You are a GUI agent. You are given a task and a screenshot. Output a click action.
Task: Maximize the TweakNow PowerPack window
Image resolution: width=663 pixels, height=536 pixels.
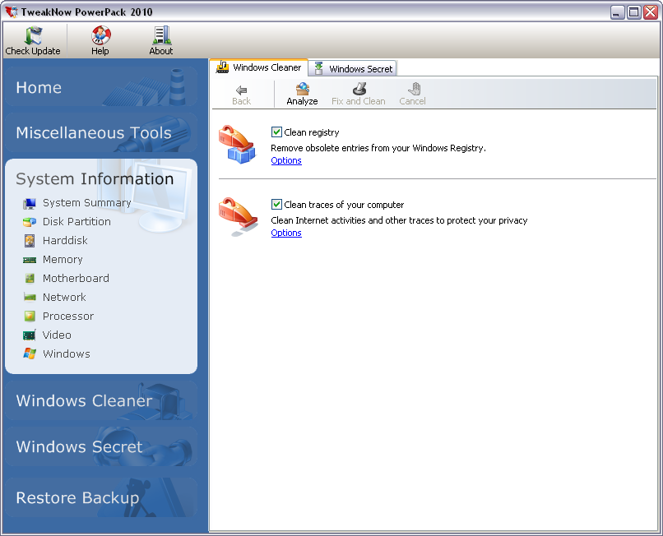click(633, 12)
